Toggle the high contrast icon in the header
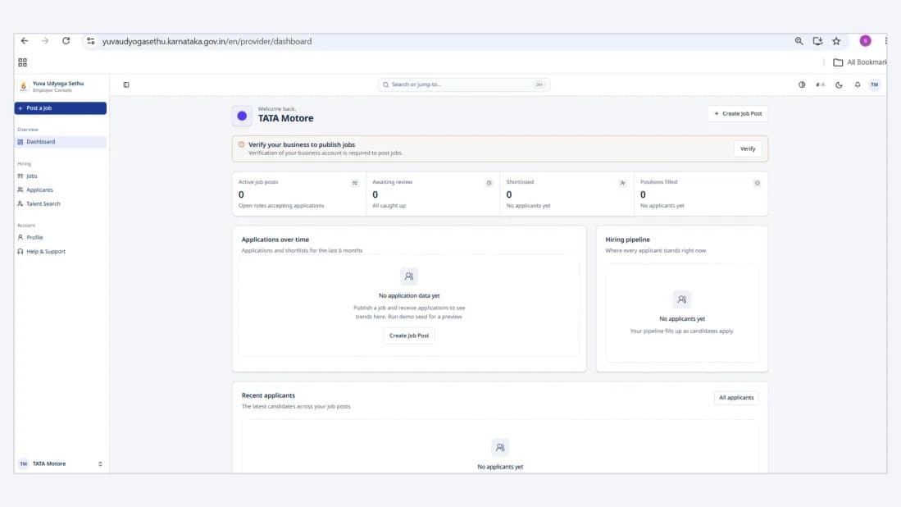The image size is (901, 507). 802,84
